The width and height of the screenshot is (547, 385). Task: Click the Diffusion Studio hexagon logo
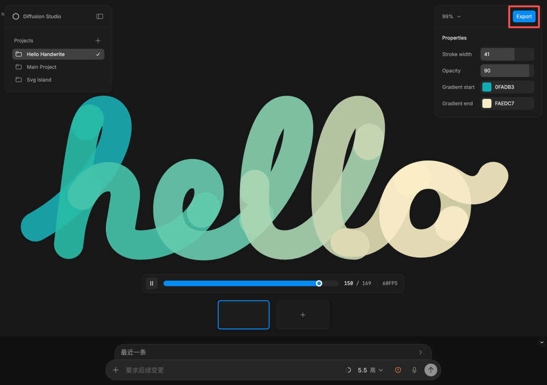click(x=16, y=16)
